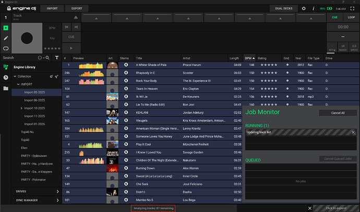Select the loop icon in left sidebar
360x212 pixels.
(6, 48)
